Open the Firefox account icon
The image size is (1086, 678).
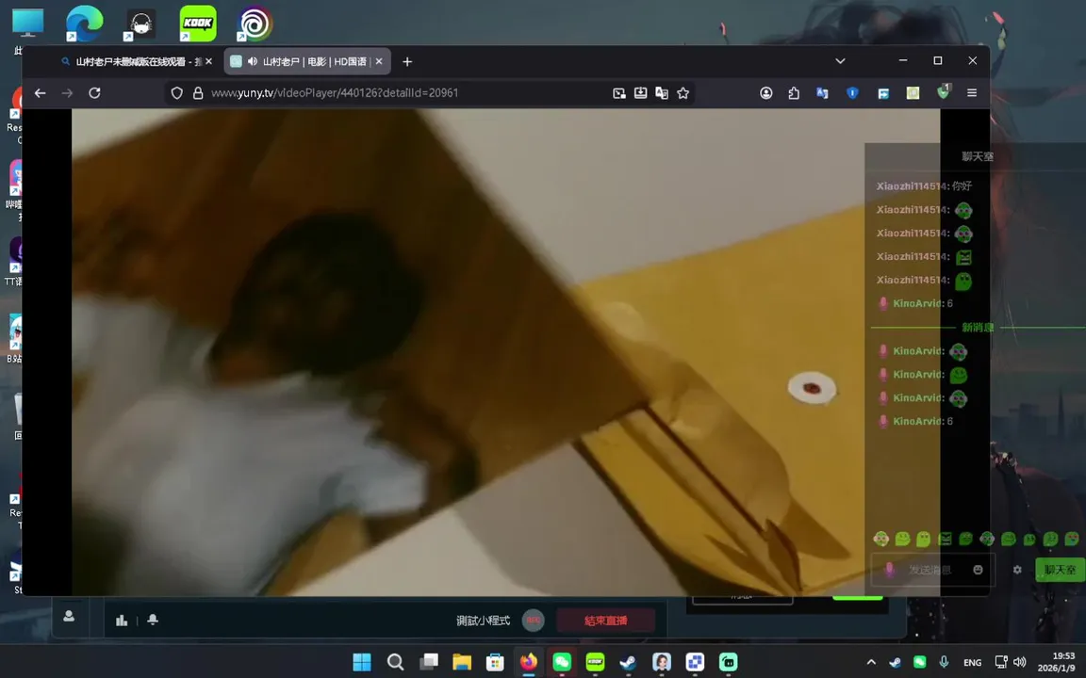(766, 92)
